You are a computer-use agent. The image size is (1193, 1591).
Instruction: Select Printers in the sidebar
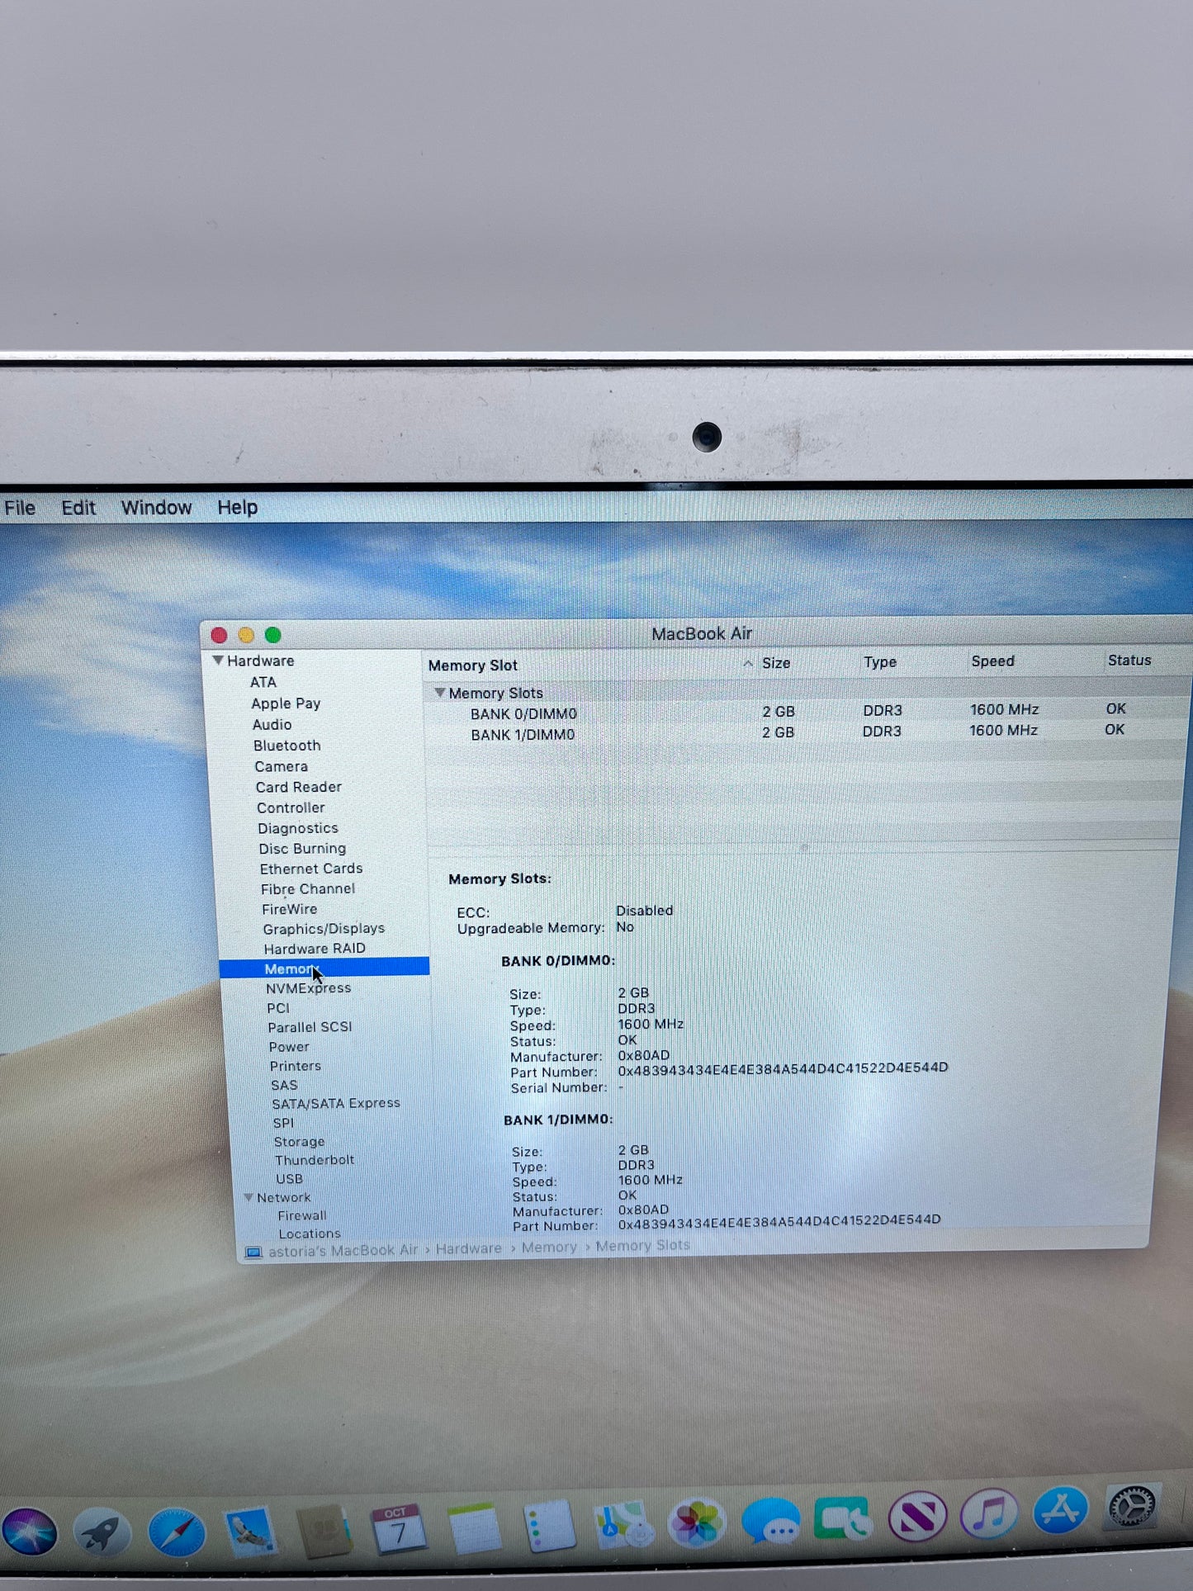coord(295,1066)
